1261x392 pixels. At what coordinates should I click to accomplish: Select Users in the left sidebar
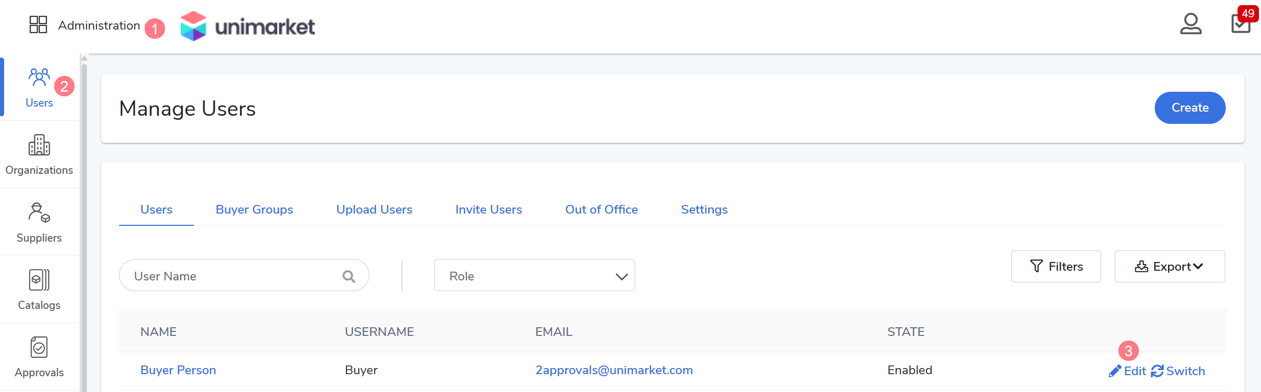pyautogui.click(x=39, y=88)
